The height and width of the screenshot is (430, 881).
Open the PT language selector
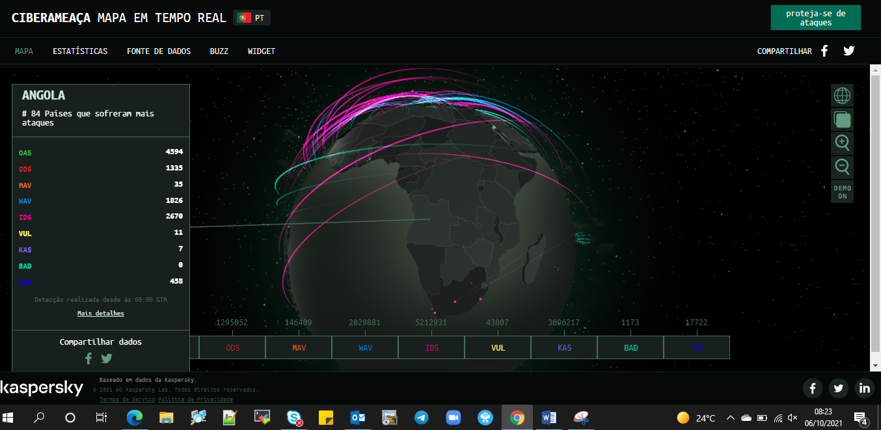[x=252, y=18]
